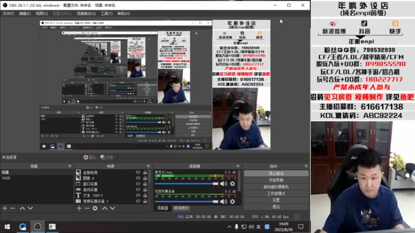Image resolution: width=415 pixels, height=233 pixels.
Task: Mute the 视频采集设备 mixer speaker icon
Action: point(224,201)
